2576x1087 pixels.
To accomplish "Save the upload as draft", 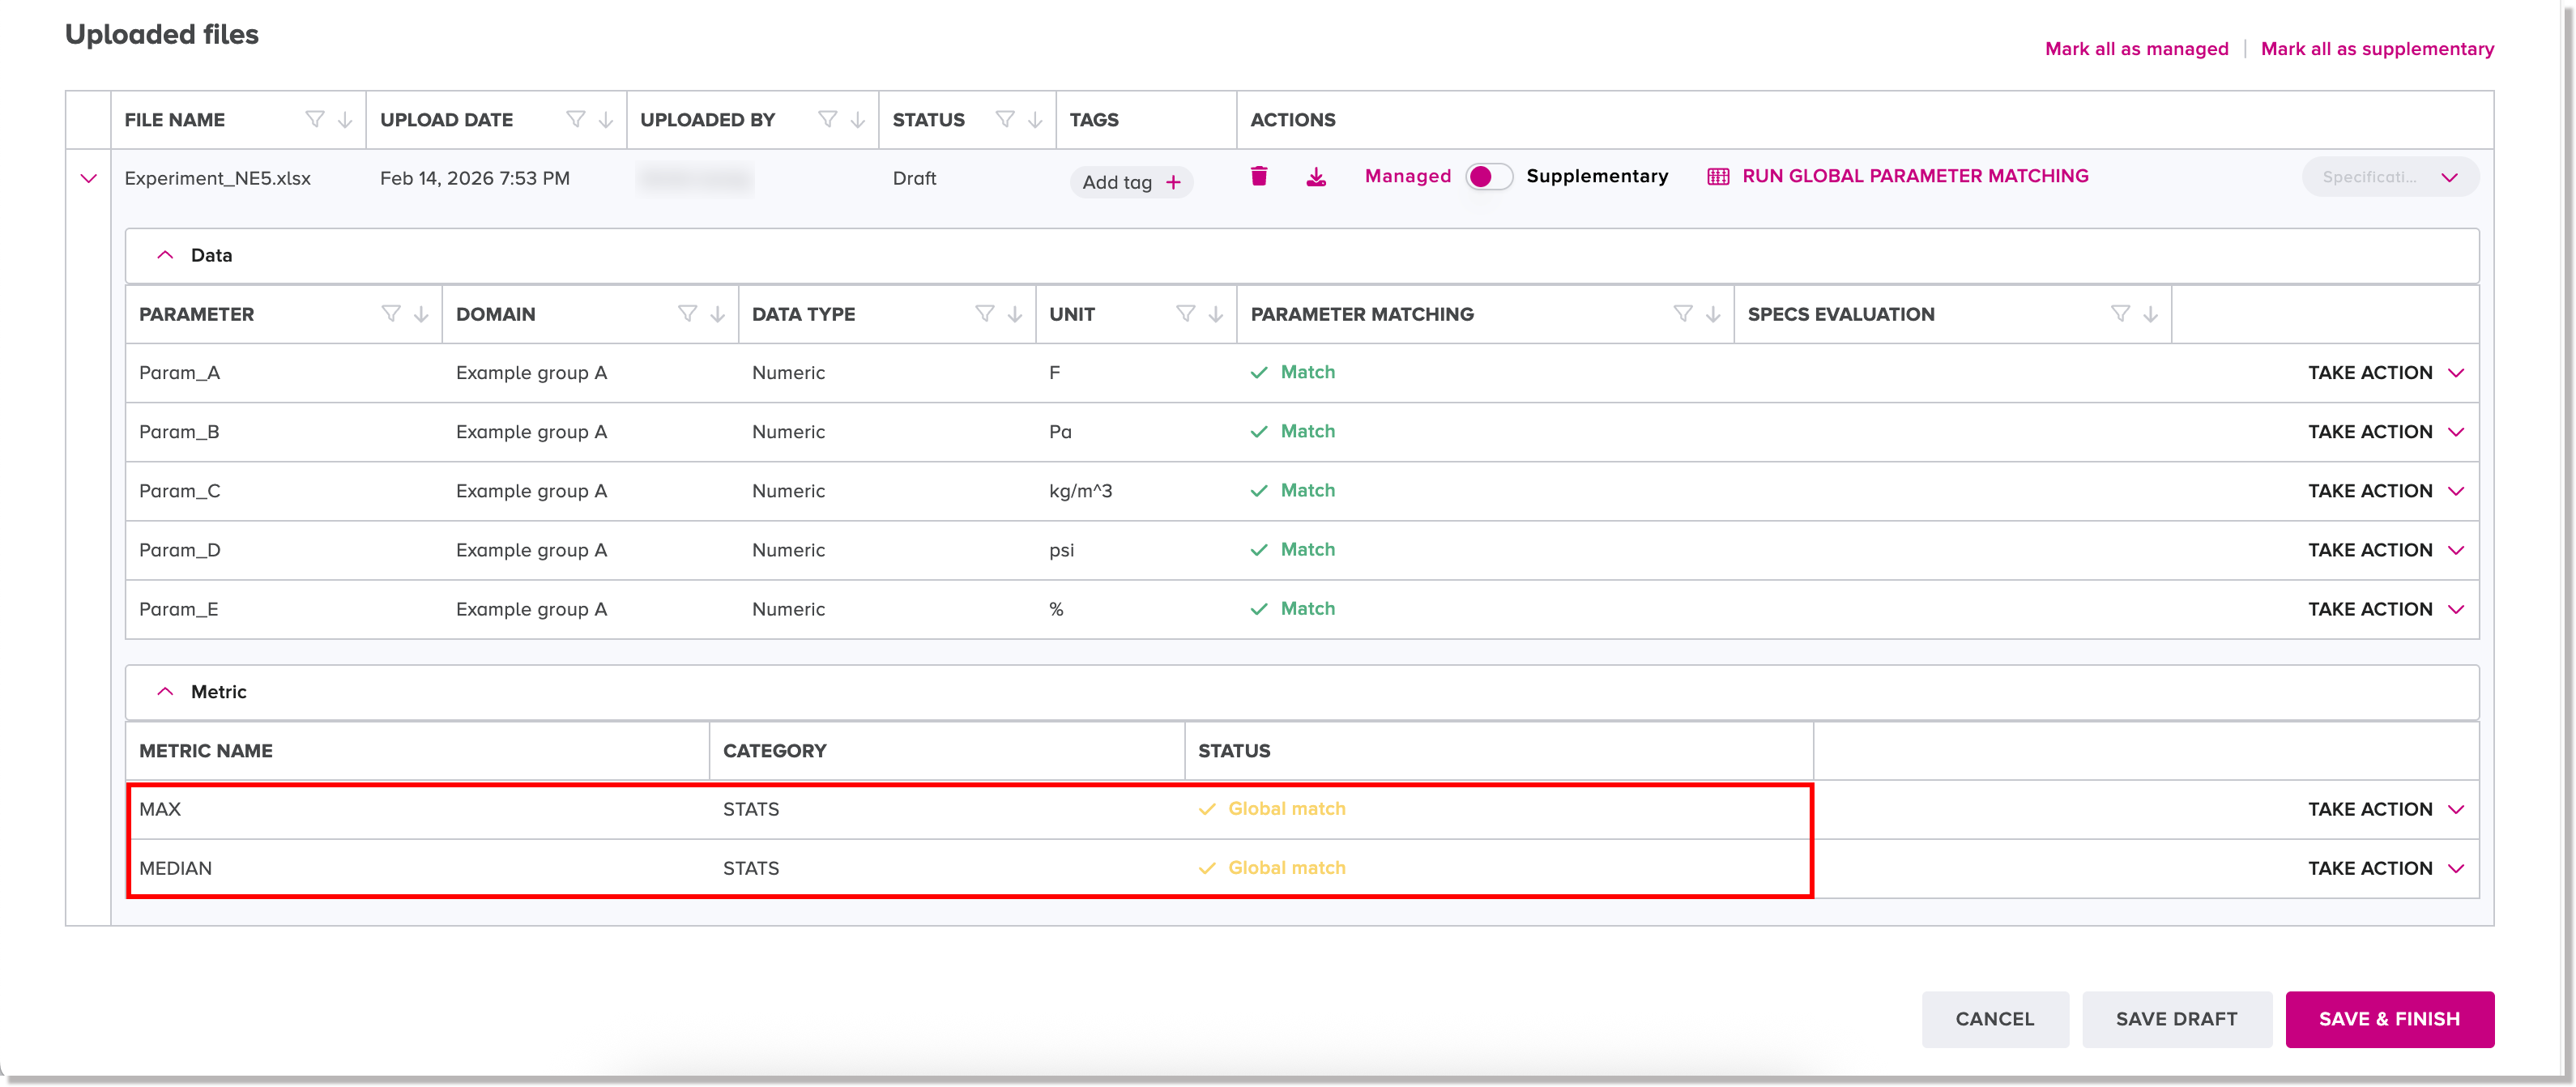I will tap(2177, 1019).
